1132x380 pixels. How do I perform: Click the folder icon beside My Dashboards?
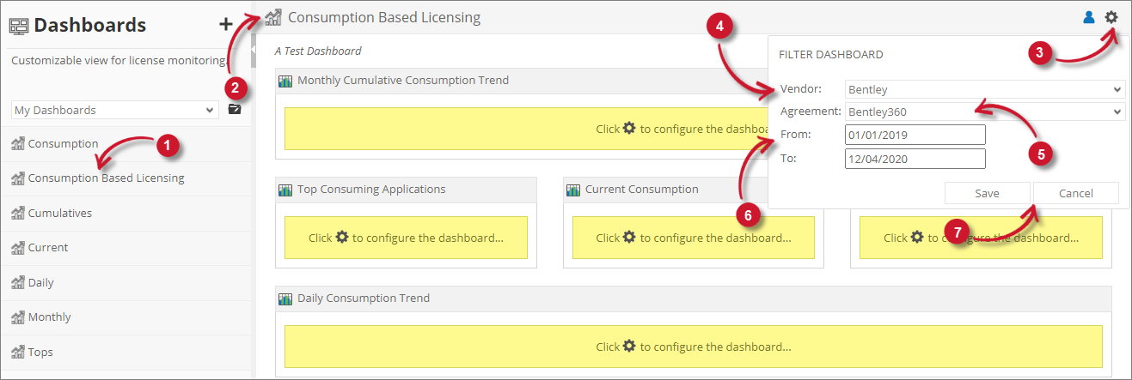[235, 110]
